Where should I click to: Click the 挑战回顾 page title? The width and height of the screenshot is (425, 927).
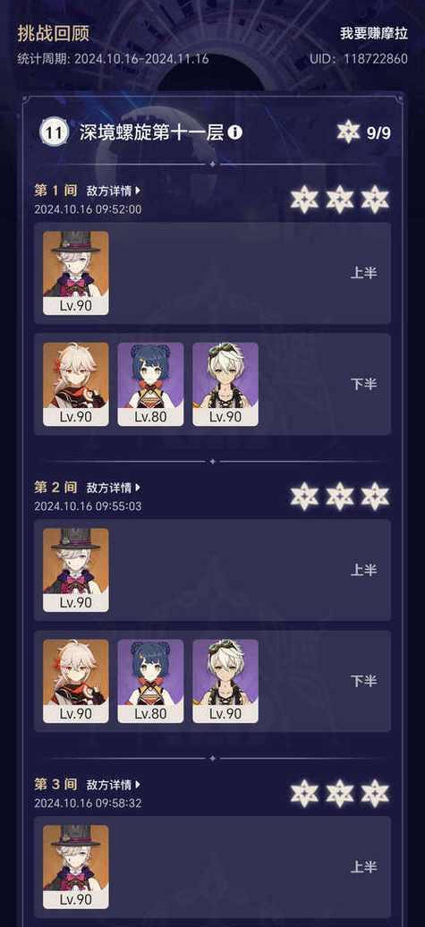(x=53, y=34)
